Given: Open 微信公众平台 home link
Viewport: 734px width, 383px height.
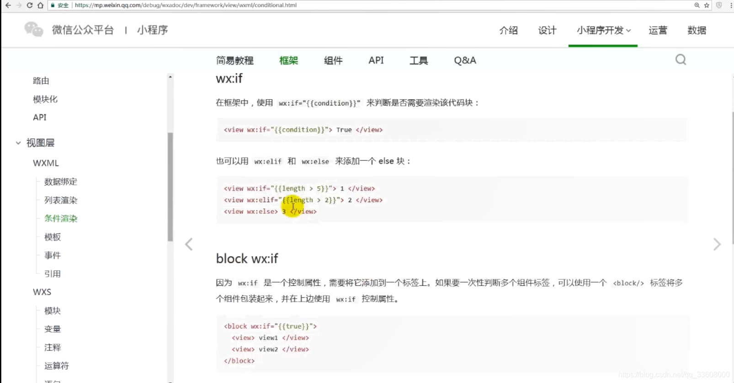Looking at the screenshot, I should [83, 30].
